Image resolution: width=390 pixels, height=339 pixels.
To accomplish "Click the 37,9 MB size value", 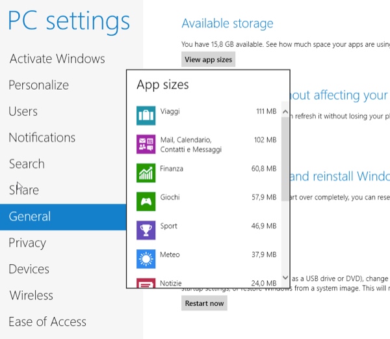I will click(264, 254).
